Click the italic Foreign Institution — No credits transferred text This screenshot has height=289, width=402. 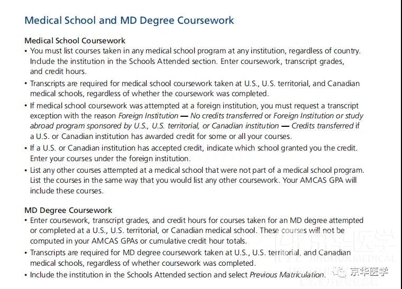[190, 116]
